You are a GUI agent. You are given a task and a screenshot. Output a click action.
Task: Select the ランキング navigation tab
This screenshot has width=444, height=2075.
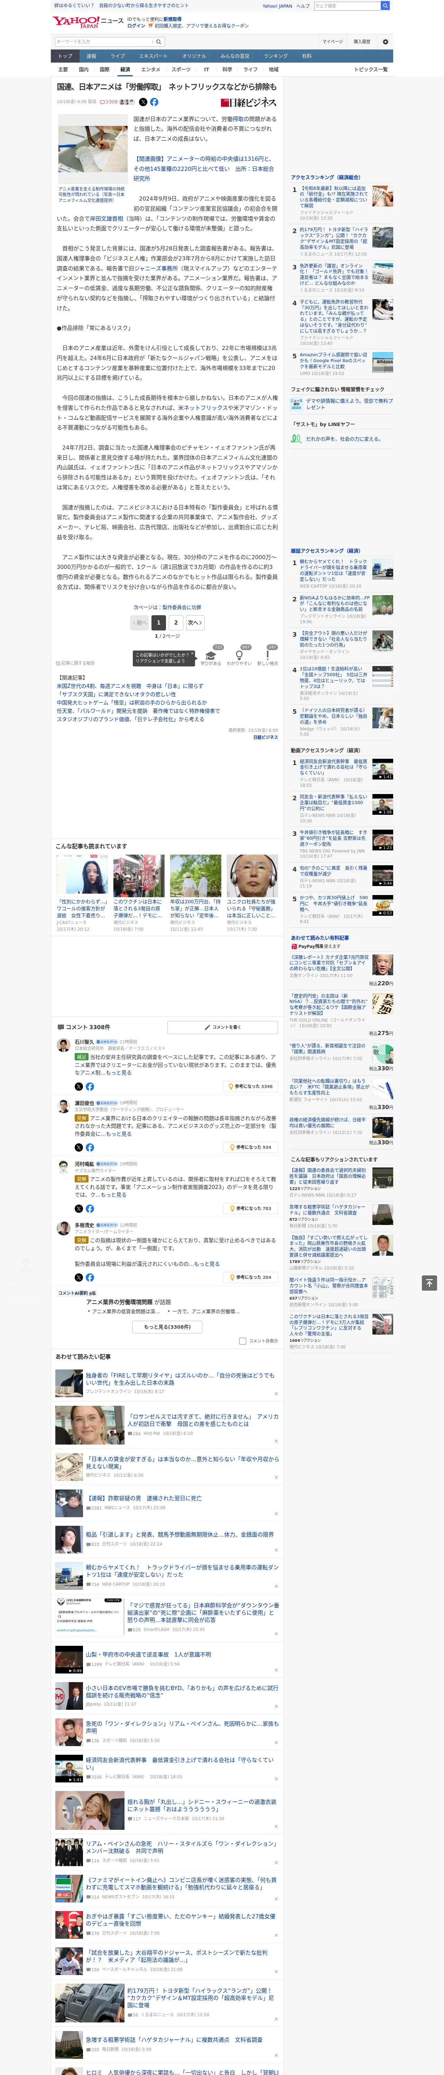276,56
